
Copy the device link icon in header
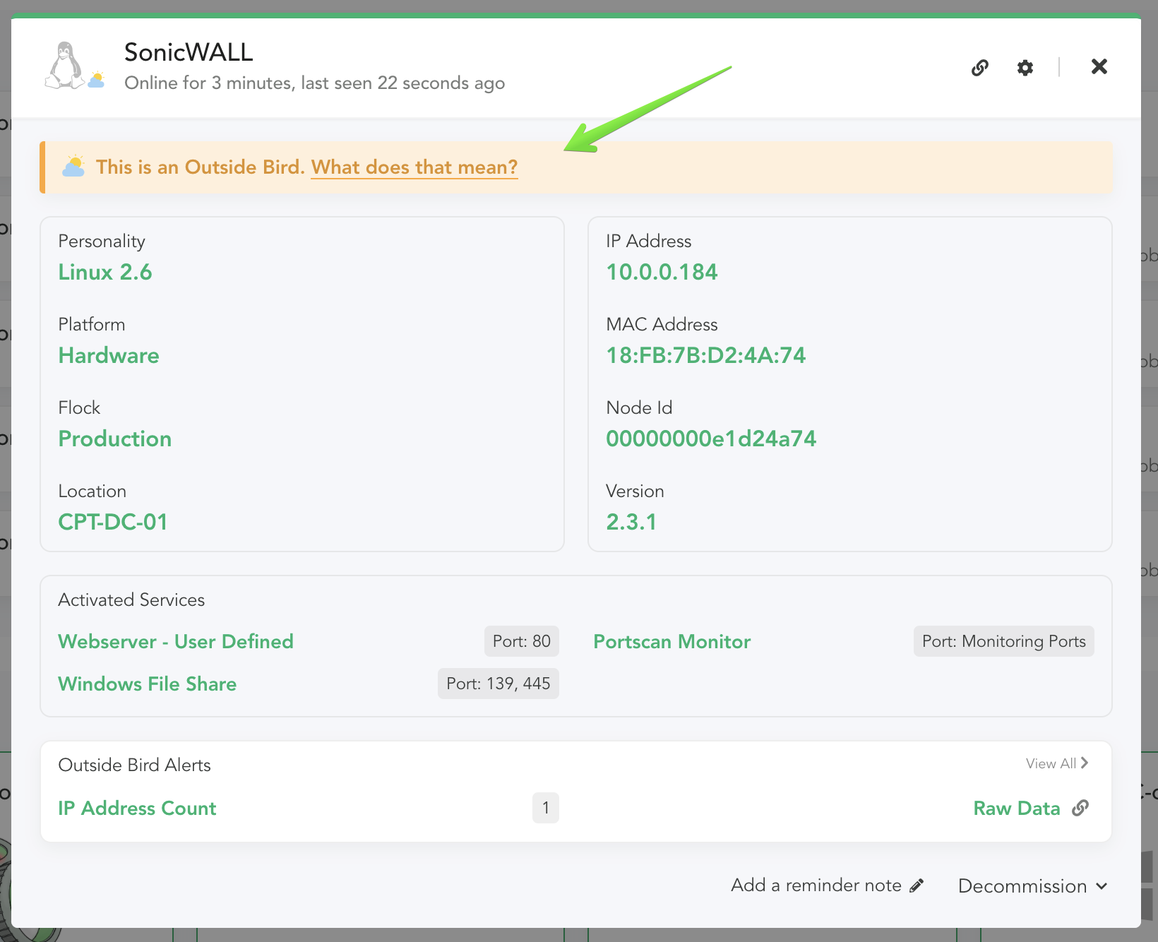coord(979,68)
